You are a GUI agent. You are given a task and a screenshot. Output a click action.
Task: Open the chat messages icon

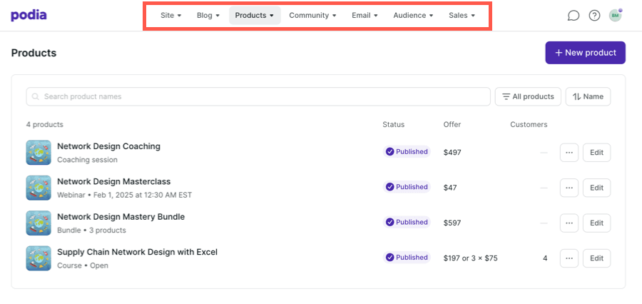[573, 15]
